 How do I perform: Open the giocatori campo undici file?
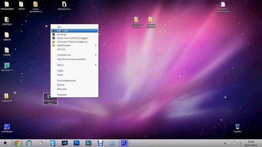[223, 7]
